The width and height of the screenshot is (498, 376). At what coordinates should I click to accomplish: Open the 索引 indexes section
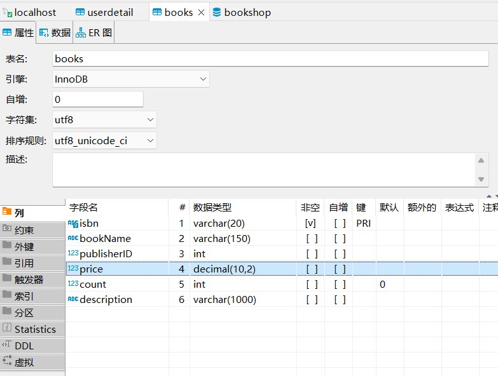click(32, 296)
